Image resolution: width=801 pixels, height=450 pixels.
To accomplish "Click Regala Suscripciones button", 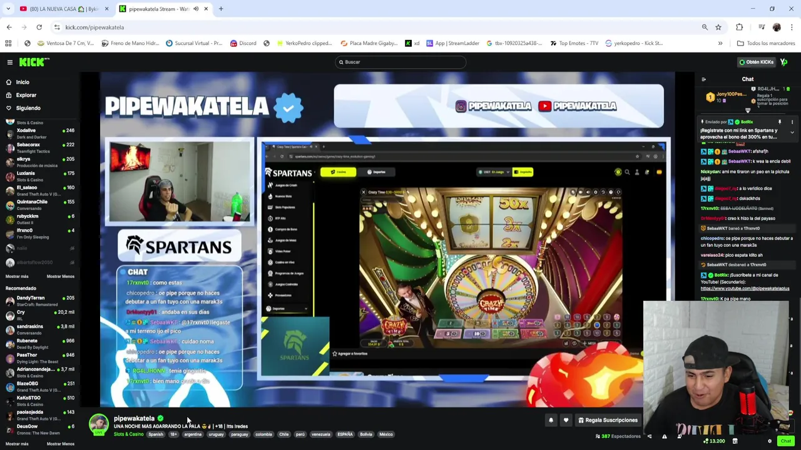I will coord(608,420).
